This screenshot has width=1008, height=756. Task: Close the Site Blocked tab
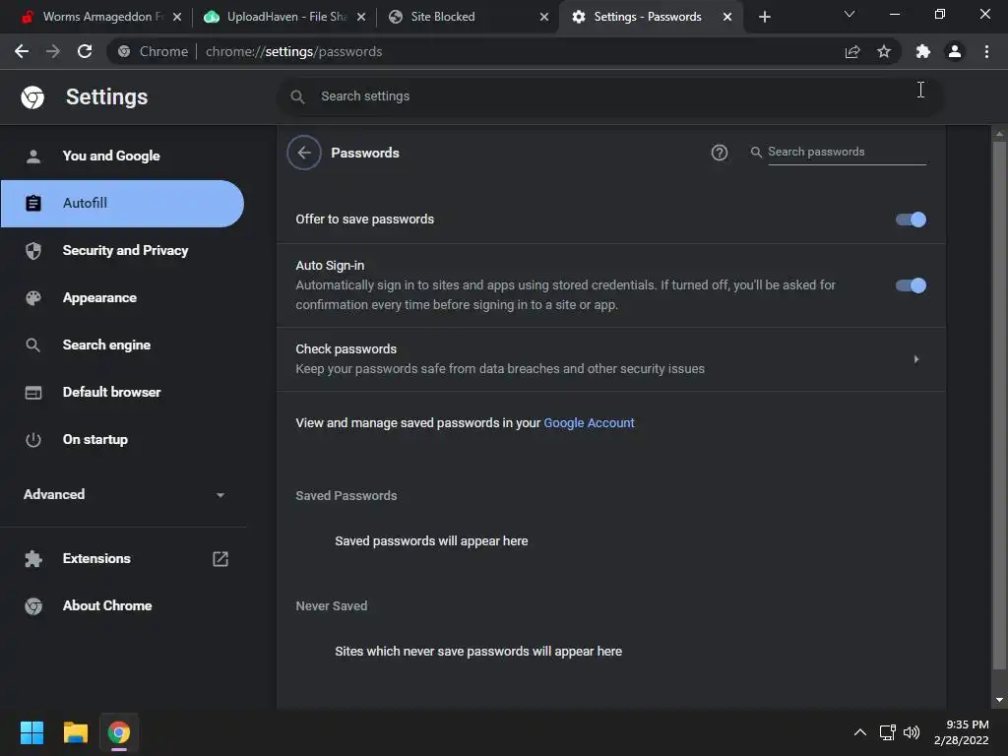(x=544, y=17)
